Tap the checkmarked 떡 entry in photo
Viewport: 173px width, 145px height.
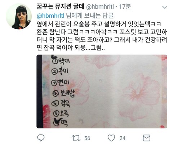[61, 122]
